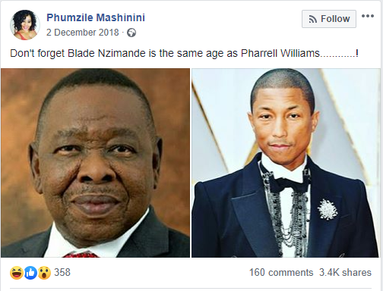Screen dimensions: 383x291
Task: Click 'Pharrell Williams' in the caption
Action: click(x=280, y=54)
